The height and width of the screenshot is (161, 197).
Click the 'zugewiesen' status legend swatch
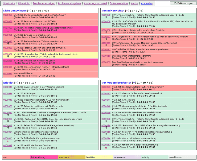click(127, 157)
